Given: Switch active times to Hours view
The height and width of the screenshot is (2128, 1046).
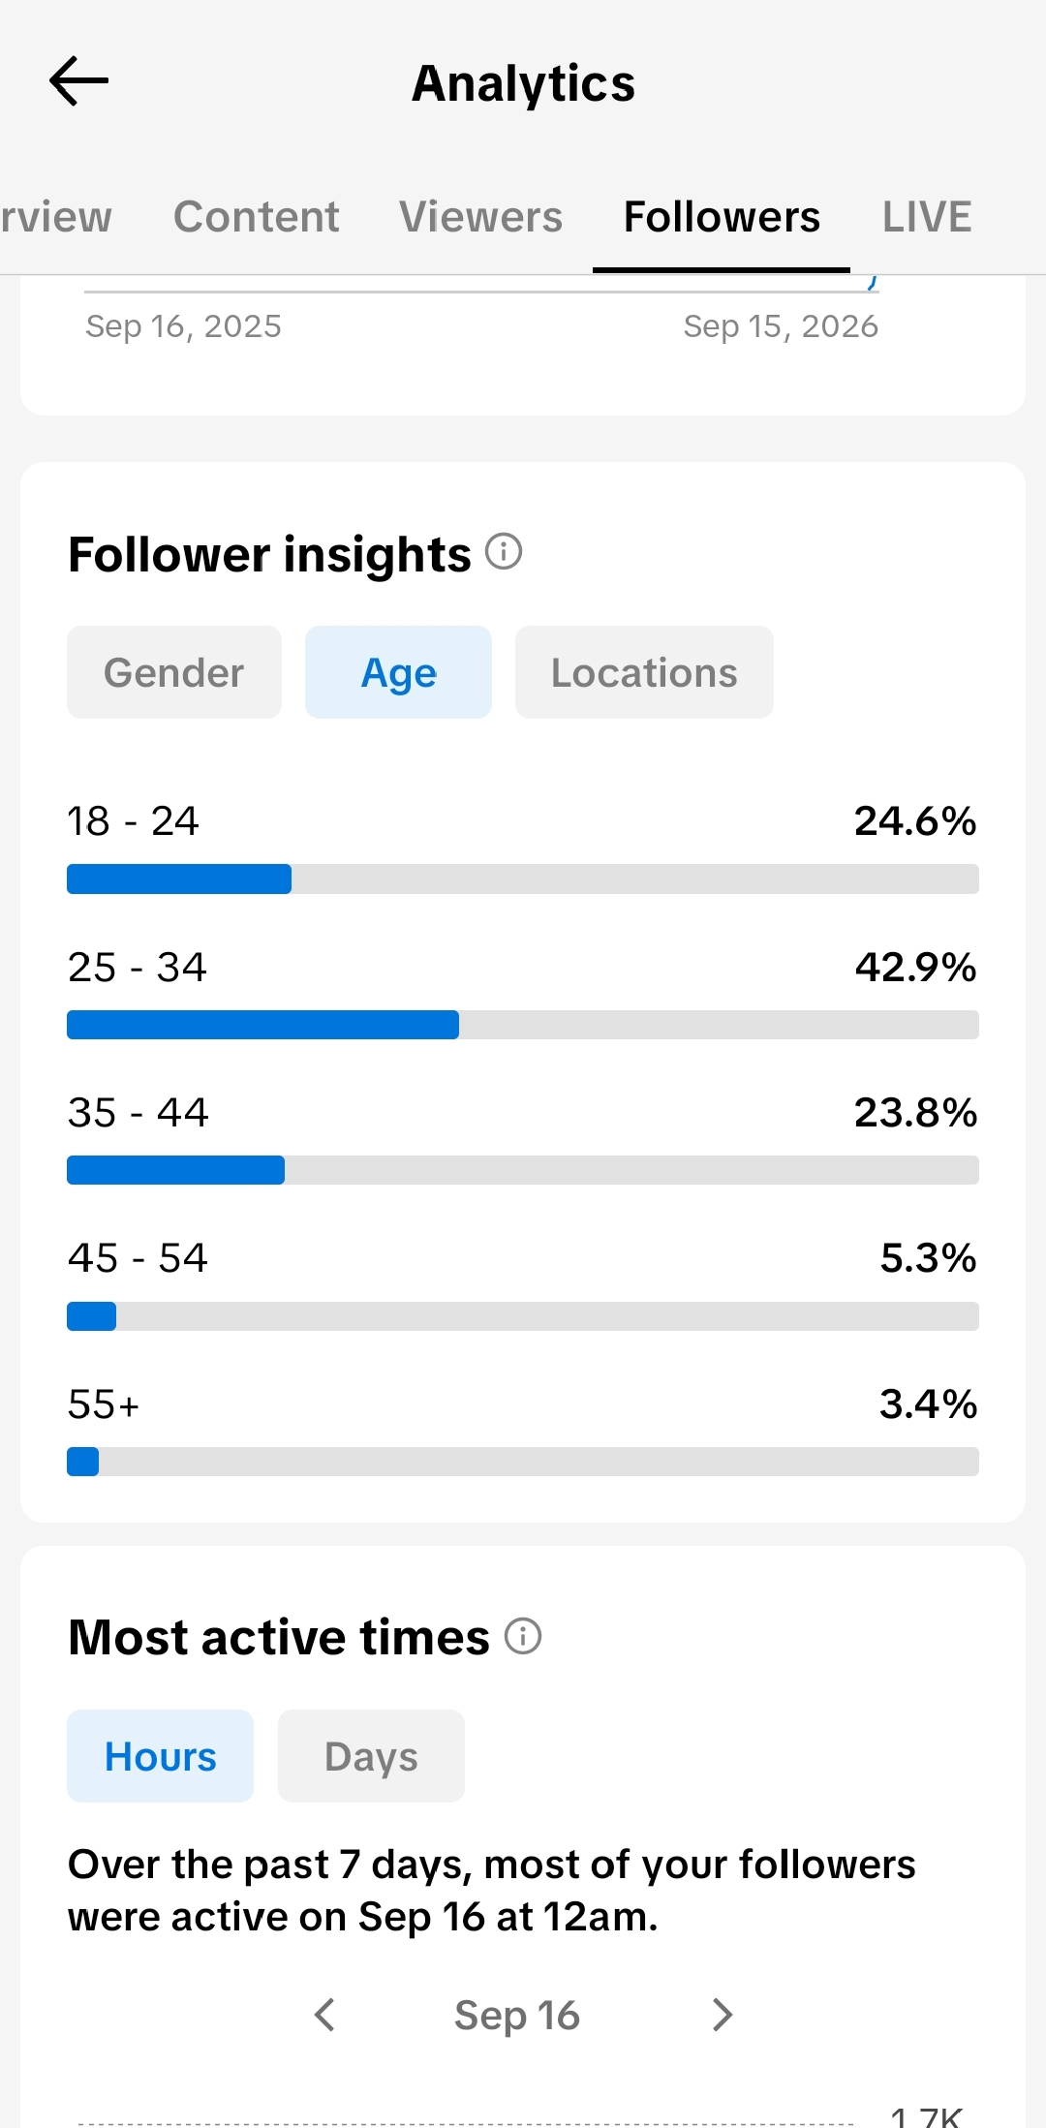Looking at the screenshot, I should coord(160,1756).
